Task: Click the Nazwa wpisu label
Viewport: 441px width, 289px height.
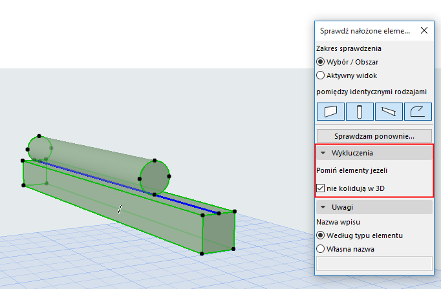Action: click(x=338, y=222)
